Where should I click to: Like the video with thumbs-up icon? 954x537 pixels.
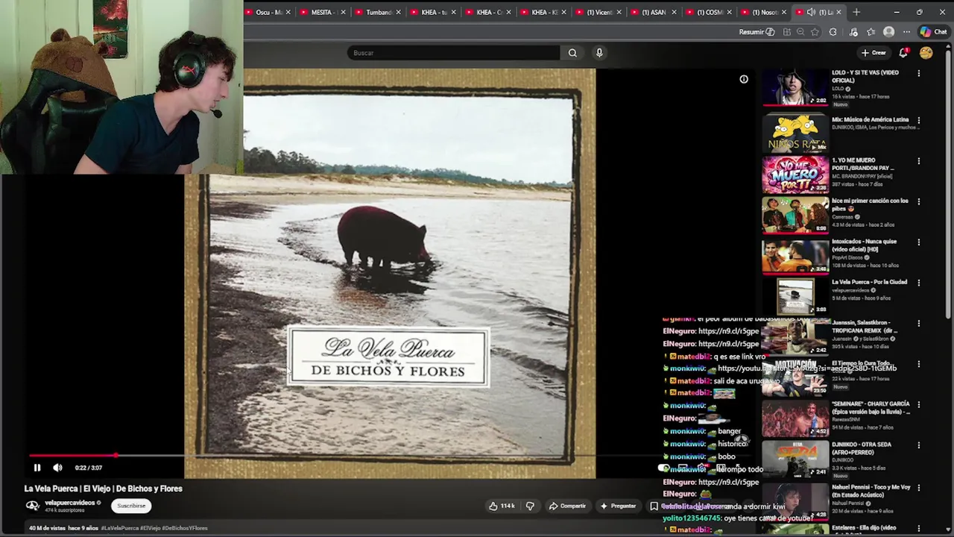502,506
